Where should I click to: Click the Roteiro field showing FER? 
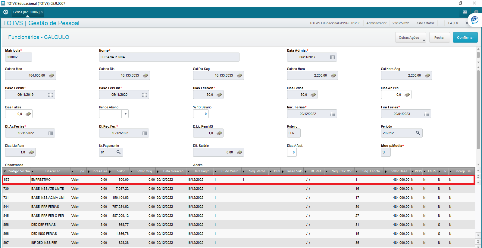click(294, 133)
